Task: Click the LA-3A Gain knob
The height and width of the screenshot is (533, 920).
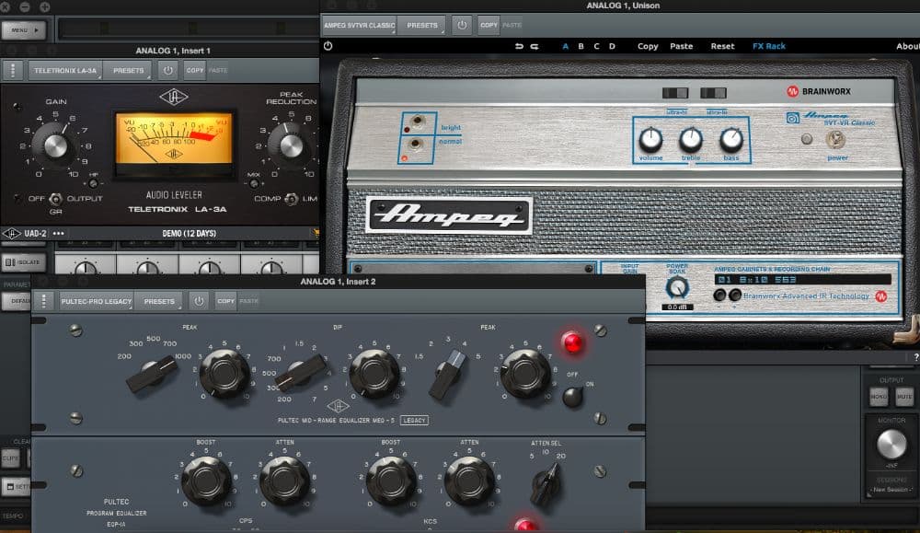Action: 55,145
